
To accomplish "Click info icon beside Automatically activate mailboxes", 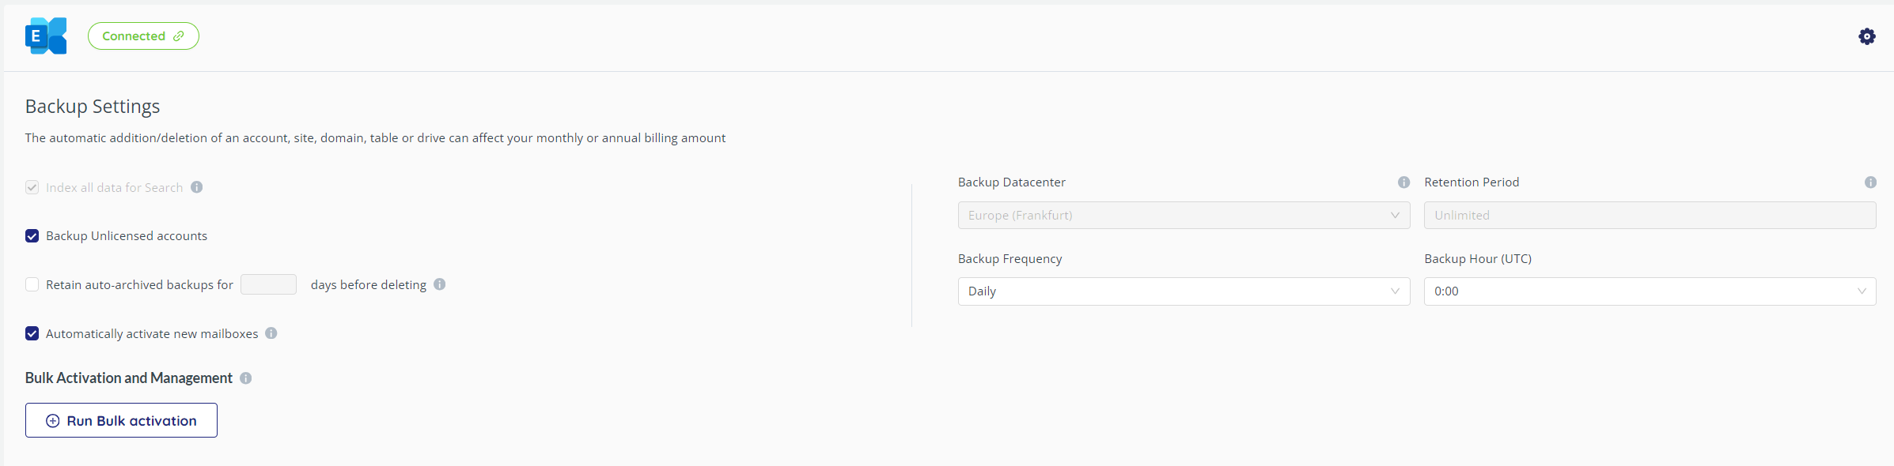I will coord(271,333).
